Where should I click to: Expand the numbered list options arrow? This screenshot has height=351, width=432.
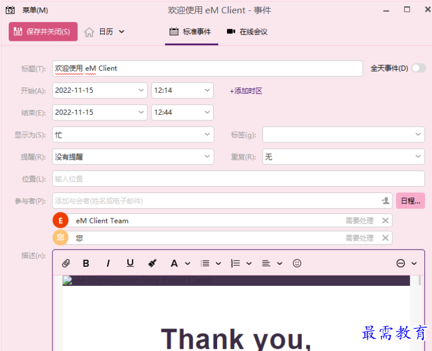point(249,263)
